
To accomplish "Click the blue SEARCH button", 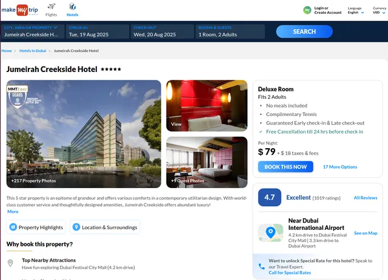I will tap(304, 31).
